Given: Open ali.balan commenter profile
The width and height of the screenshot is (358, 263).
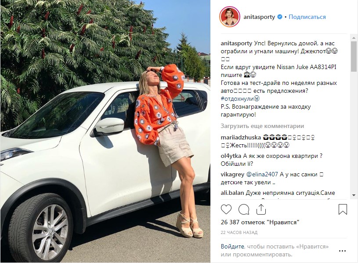Looking at the screenshot, I should coord(232,193).
